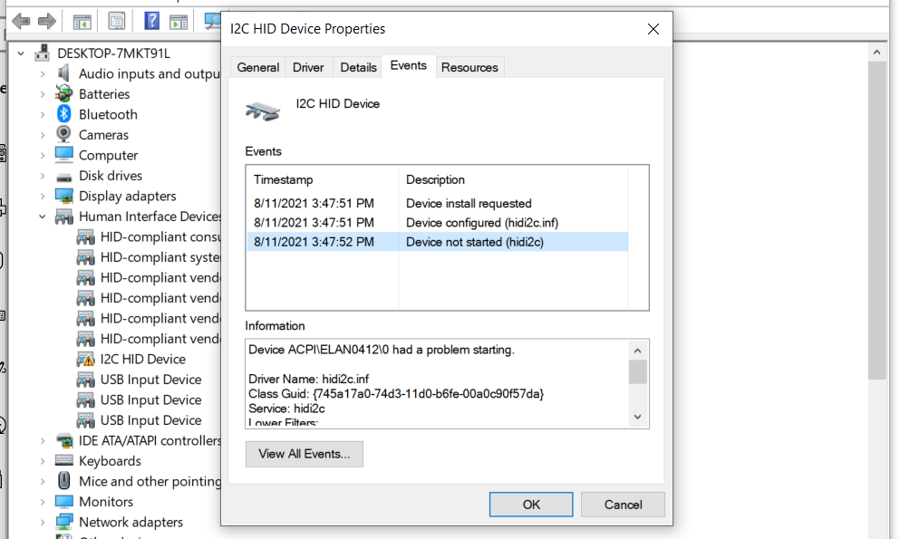Click the Forward arrow toolbar icon

(x=47, y=22)
